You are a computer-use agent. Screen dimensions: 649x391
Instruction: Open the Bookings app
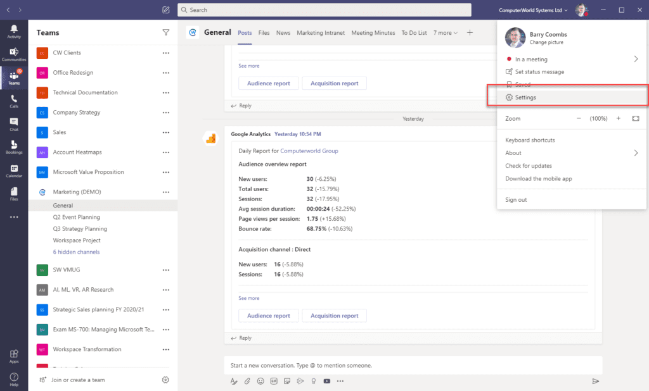coord(14,147)
